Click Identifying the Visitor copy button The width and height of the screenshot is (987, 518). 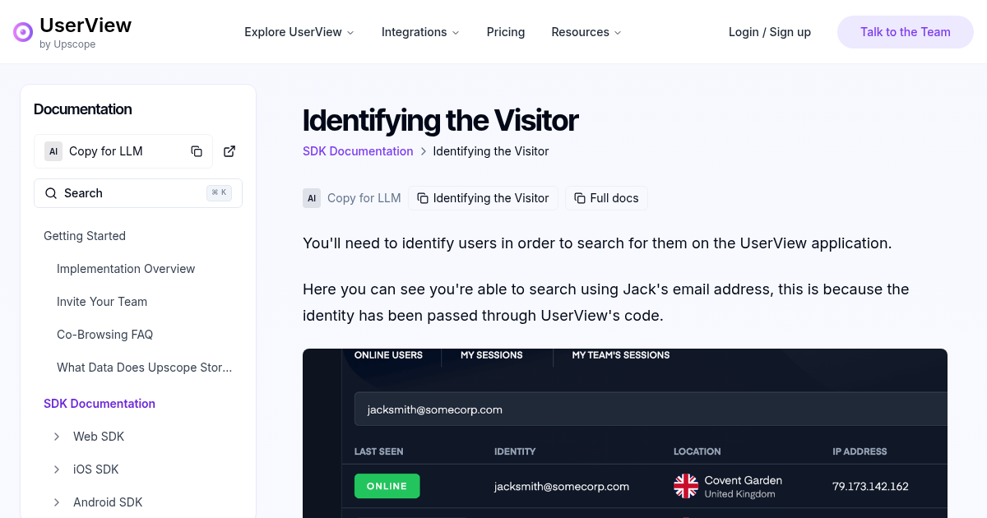point(484,198)
